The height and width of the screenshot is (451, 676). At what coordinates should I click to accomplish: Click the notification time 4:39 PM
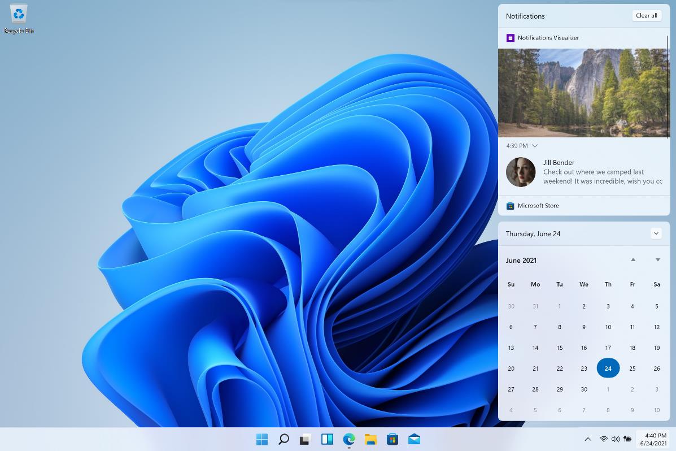pyautogui.click(x=517, y=146)
